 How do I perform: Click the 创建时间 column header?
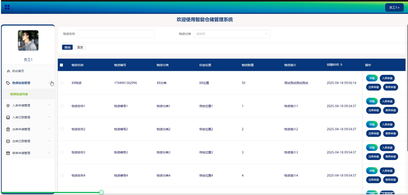(333, 65)
